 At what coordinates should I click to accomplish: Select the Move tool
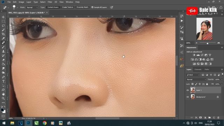pyautogui.click(x=3, y=17)
